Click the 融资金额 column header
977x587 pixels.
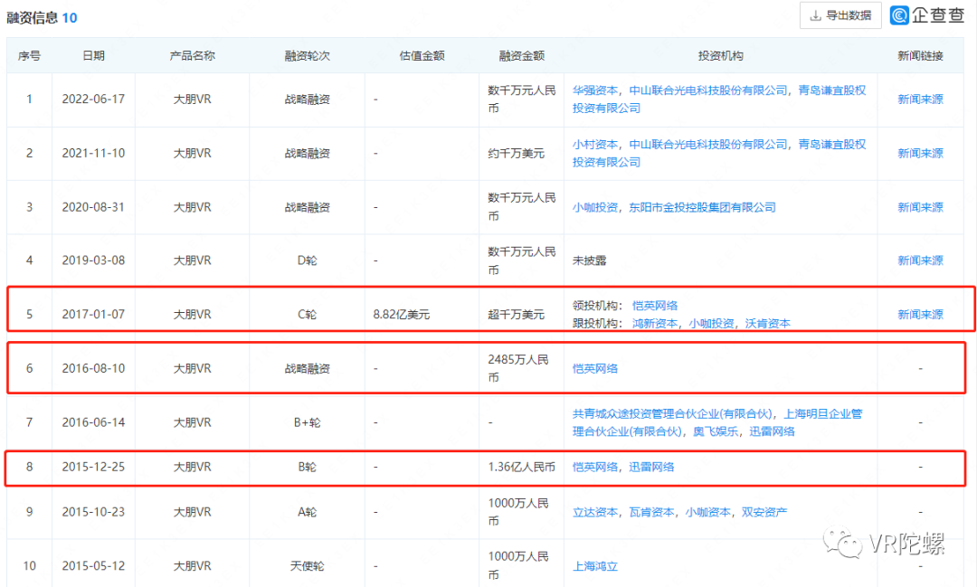coord(522,55)
